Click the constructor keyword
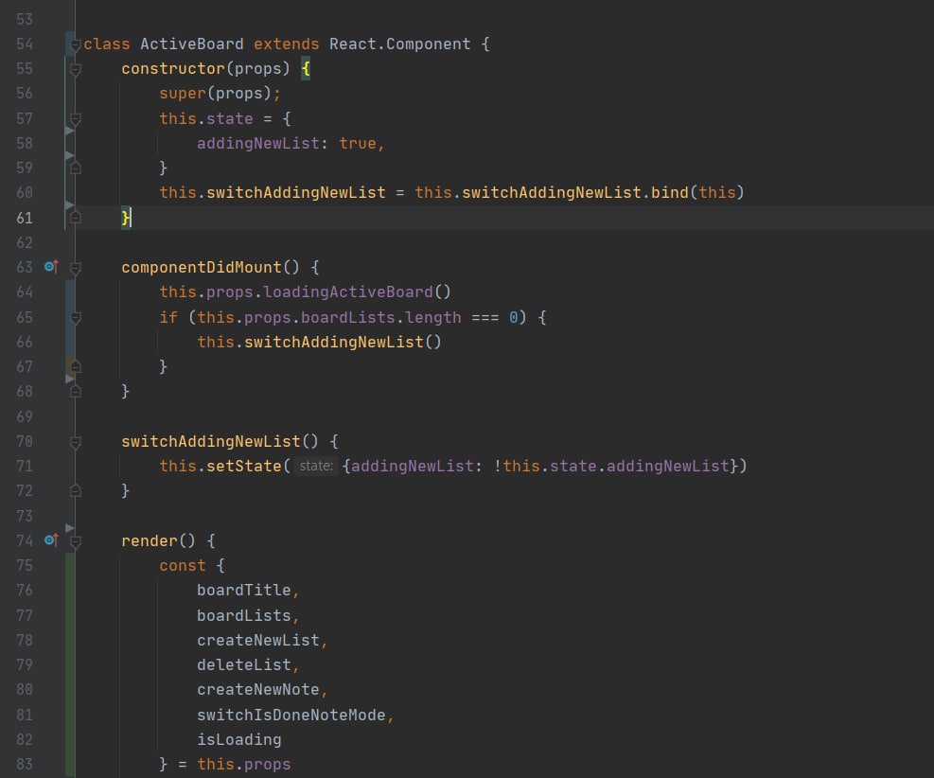Screen dimensions: 934x778 click(x=173, y=68)
